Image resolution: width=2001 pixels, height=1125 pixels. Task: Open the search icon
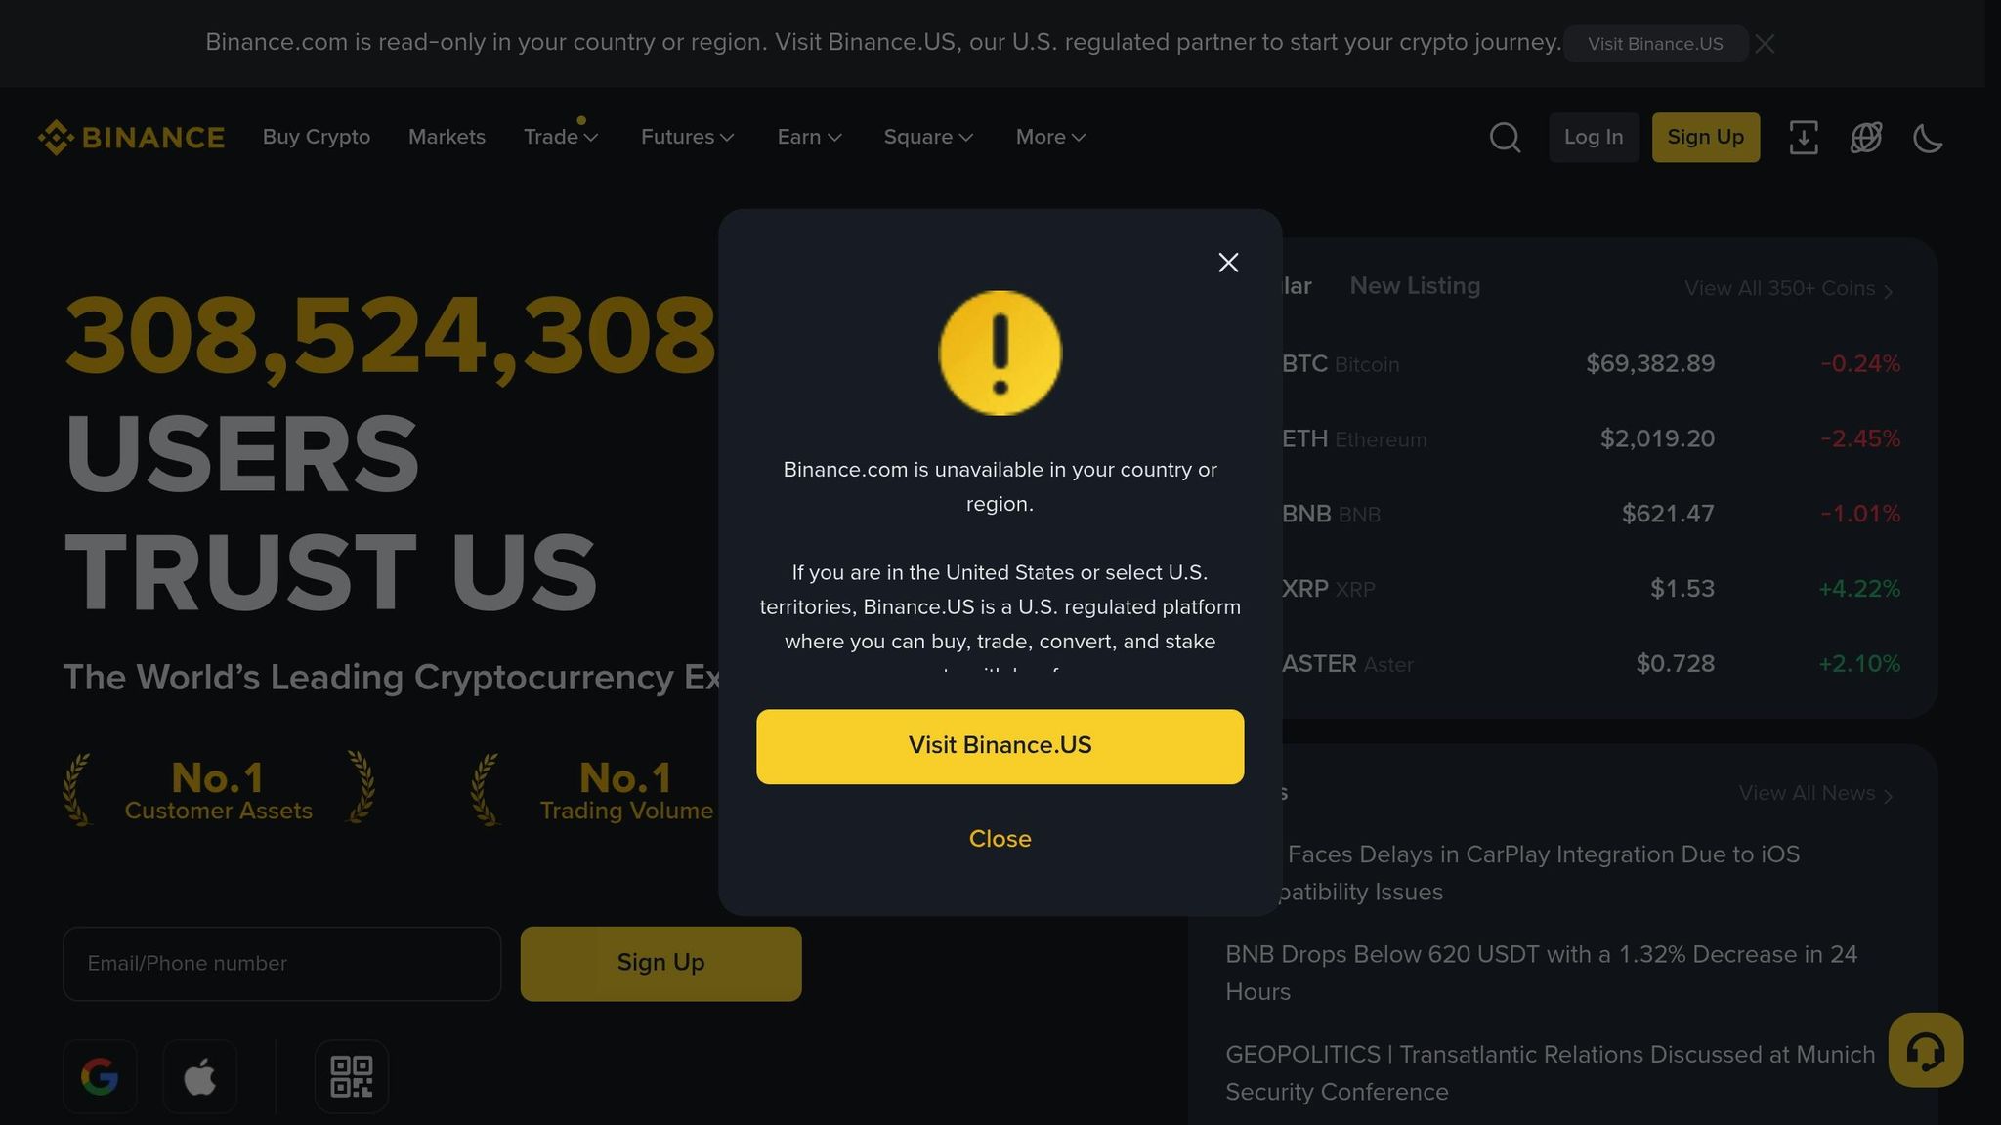coord(1505,138)
